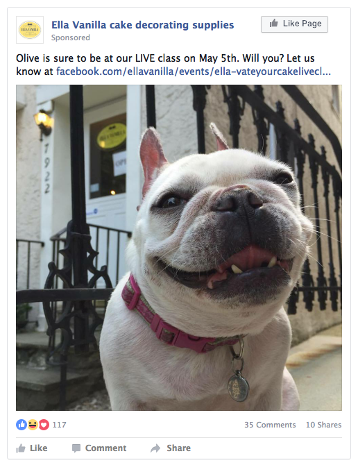Click the Like Page button
This screenshot has height=474, width=358.
pos(294,24)
